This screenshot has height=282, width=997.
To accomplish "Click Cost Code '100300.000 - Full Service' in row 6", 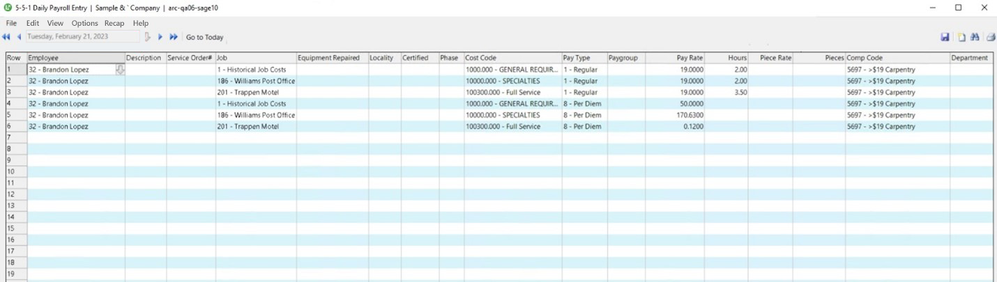I will click(512, 127).
